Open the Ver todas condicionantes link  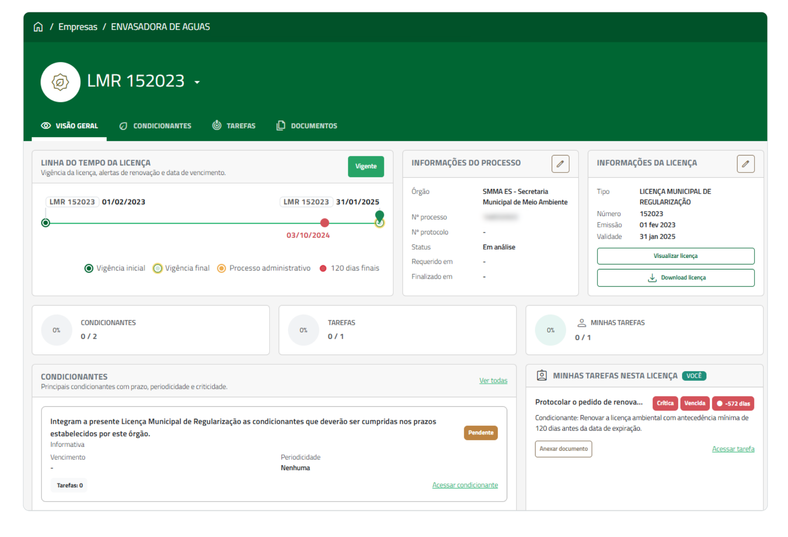point(493,380)
